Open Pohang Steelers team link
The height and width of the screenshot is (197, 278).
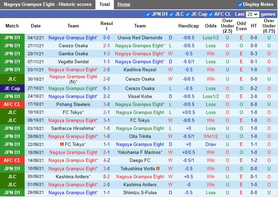[73, 104]
